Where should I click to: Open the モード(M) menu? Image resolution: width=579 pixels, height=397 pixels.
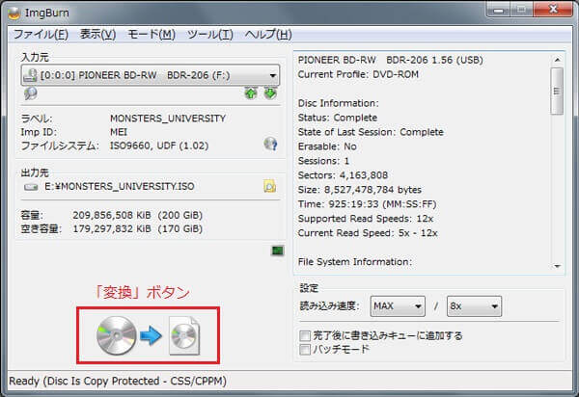[x=152, y=35]
